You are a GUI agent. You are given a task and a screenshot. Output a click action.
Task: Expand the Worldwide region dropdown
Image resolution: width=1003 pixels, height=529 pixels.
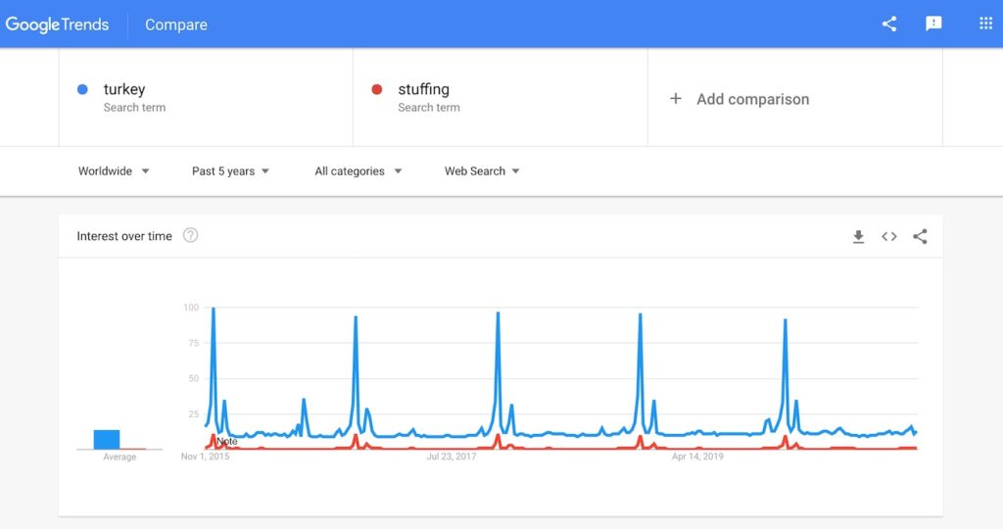coord(114,170)
